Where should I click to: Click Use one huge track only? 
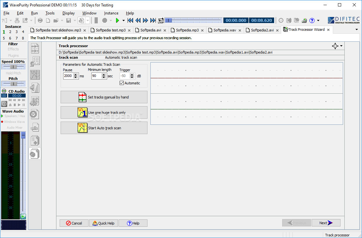click(104, 112)
